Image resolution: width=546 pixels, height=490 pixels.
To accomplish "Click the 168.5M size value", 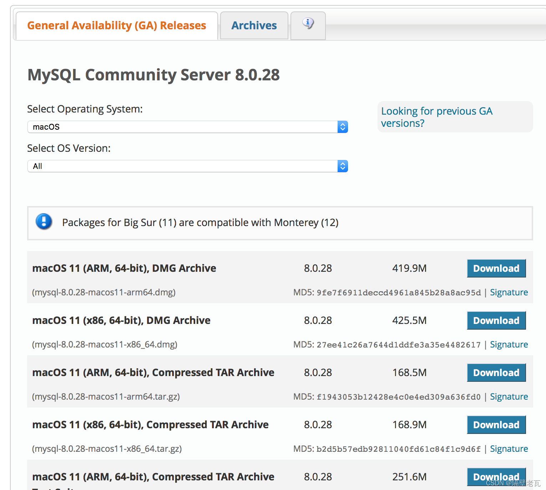I will [x=409, y=372].
